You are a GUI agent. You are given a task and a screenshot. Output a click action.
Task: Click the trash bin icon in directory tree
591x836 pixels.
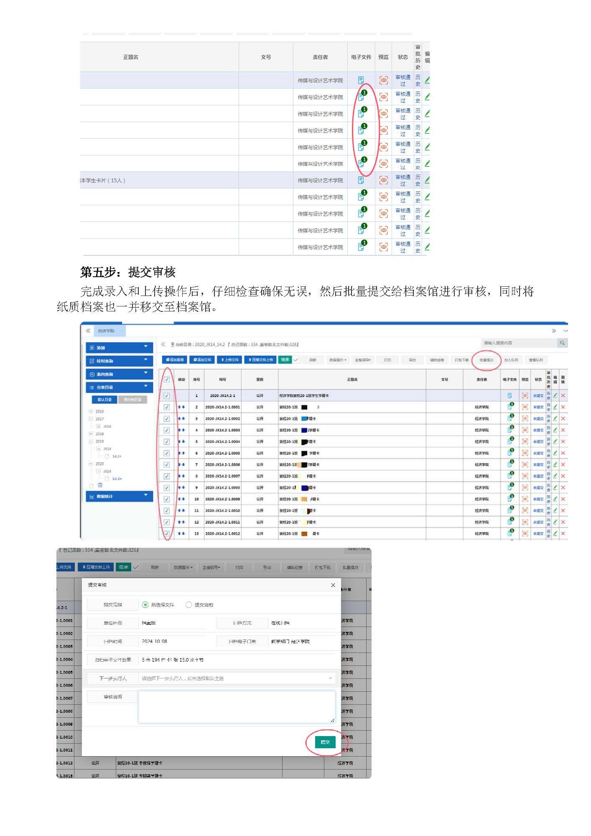point(100,485)
